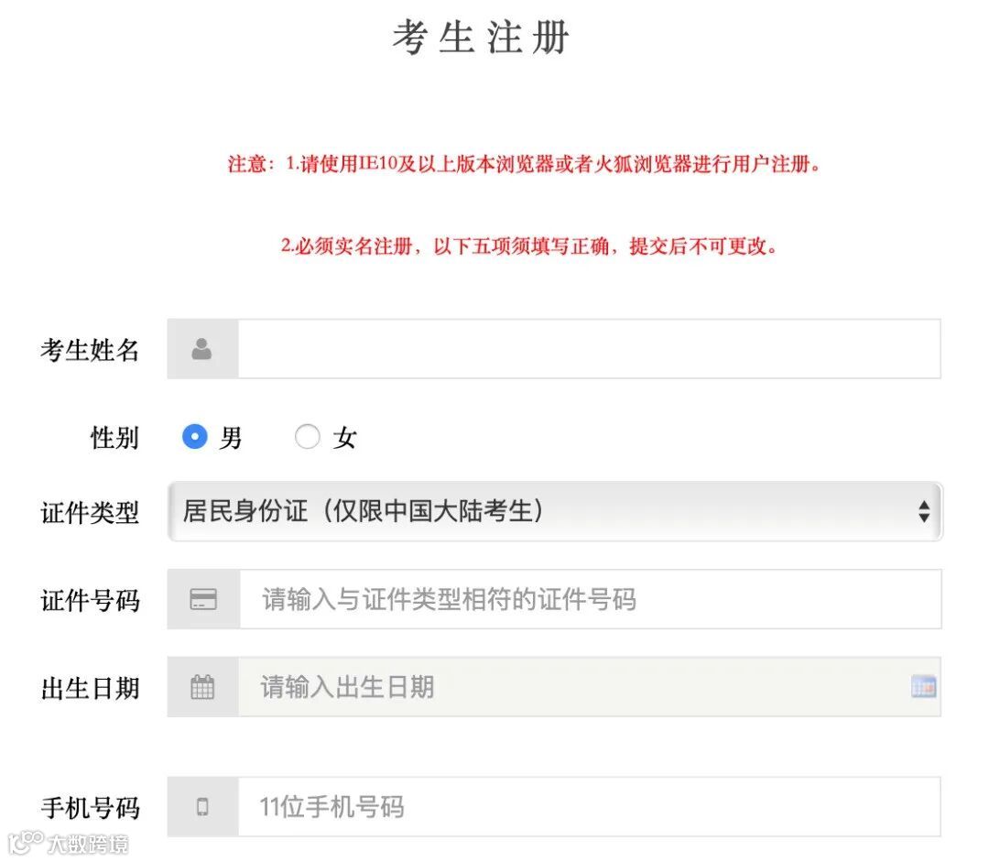
Task: Click the 11位手机号码 input field
Action: 588,807
